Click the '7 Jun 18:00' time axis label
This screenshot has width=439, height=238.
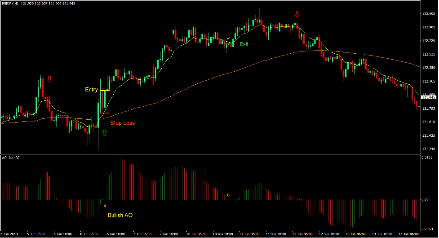pos(169,234)
